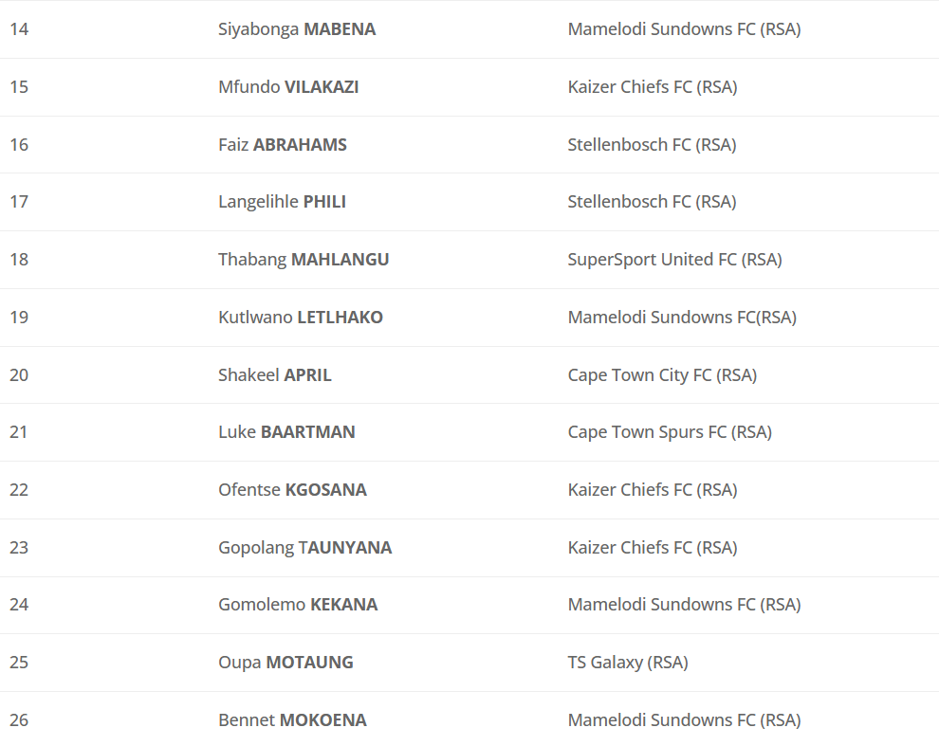The image size is (939, 746).
Task: Select the TS Galaxy (RSA) club cell
Action: point(628,663)
